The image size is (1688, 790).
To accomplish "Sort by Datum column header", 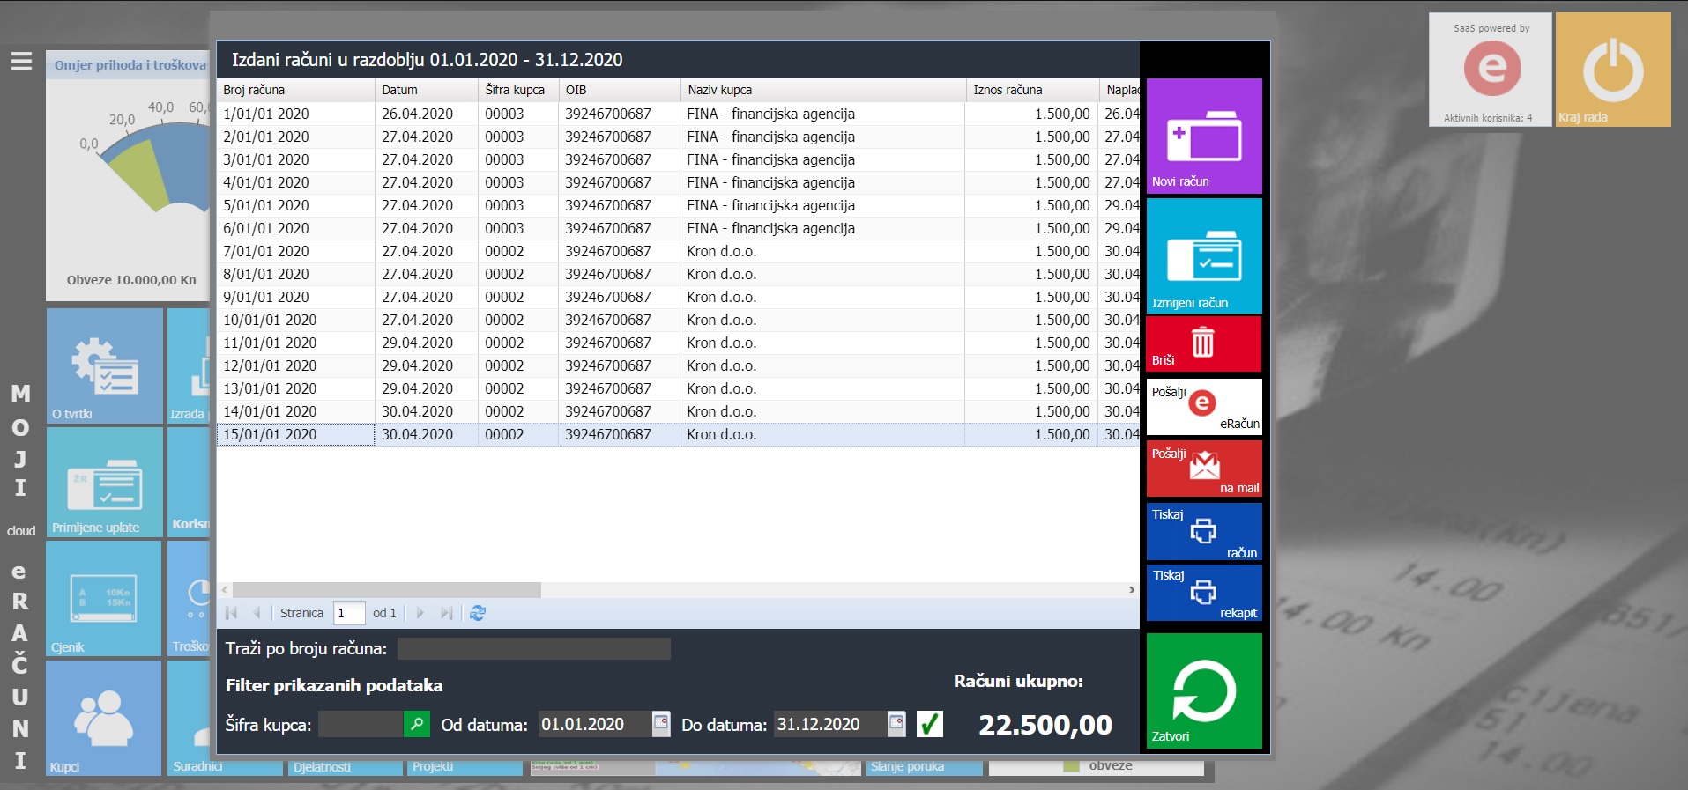I will tap(427, 90).
